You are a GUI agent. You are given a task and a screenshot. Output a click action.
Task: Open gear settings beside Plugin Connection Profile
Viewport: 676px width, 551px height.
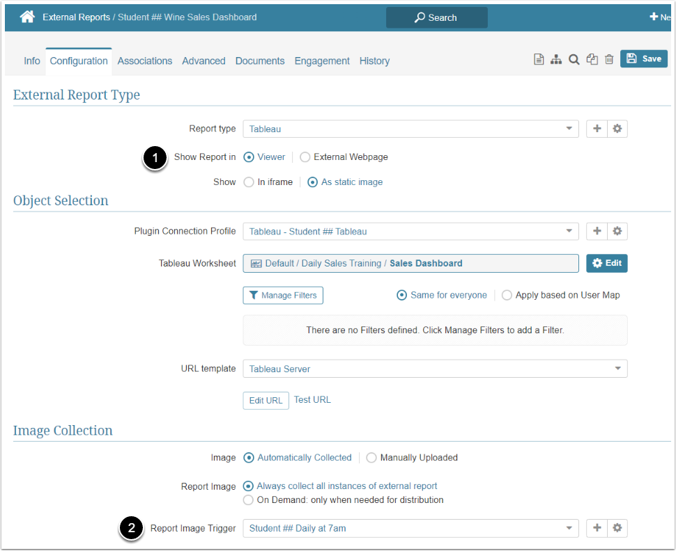(617, 231)
